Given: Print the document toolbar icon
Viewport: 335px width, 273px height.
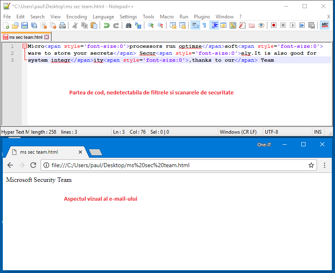Looking at the screenshot, I should 62,26.
